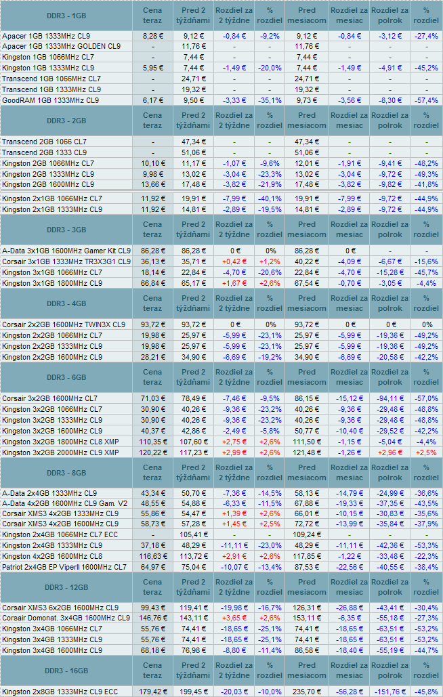Select Kingston 2GB 1600MHz CL9 product name
Viewport: 443px width, 697px height.
48,184
